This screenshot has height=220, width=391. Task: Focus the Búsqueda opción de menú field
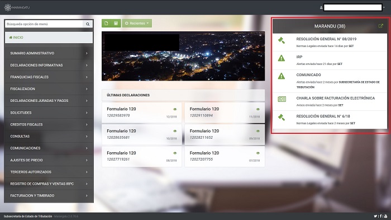44,24
